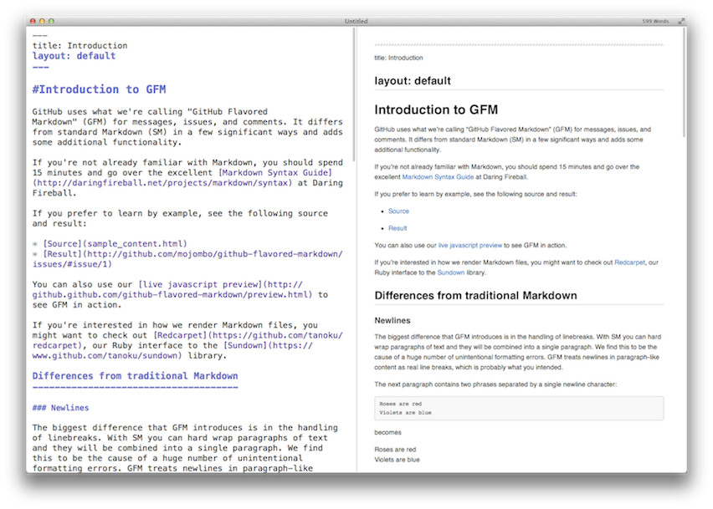Open the Redcarpet link in preview

[629, 262]
